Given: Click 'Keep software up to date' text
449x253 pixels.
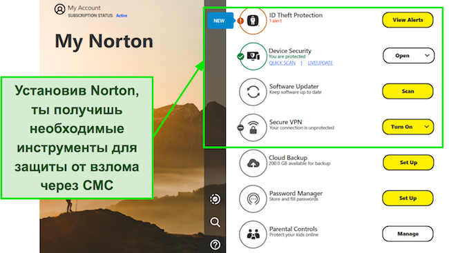Looking at the screenshot, I should (x=295, y=92).
